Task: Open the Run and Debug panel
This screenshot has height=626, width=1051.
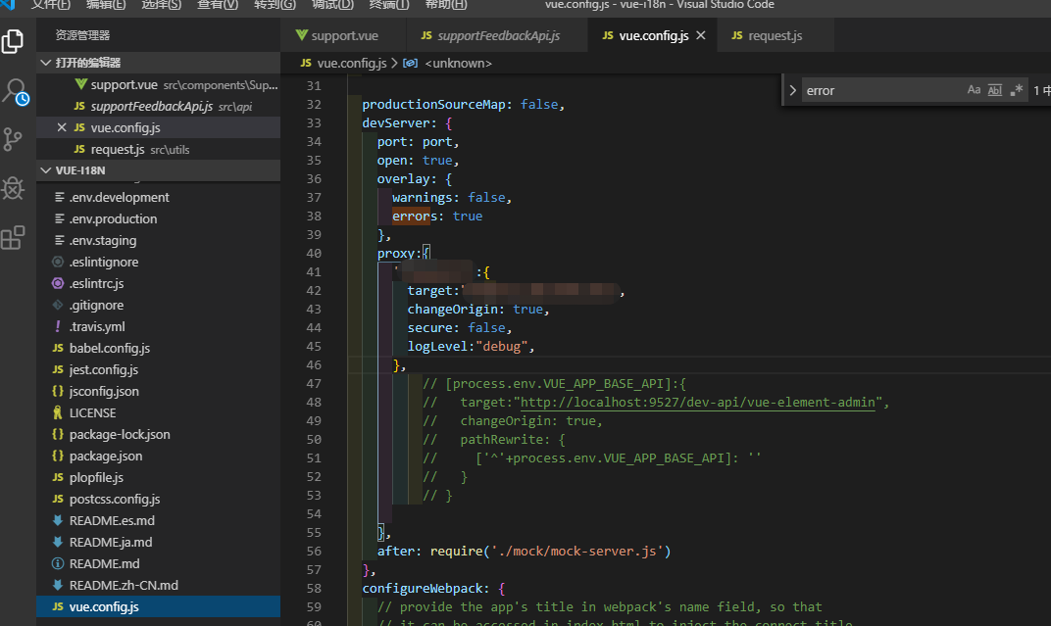Action: pyautogui.click(x=14, y=188)
